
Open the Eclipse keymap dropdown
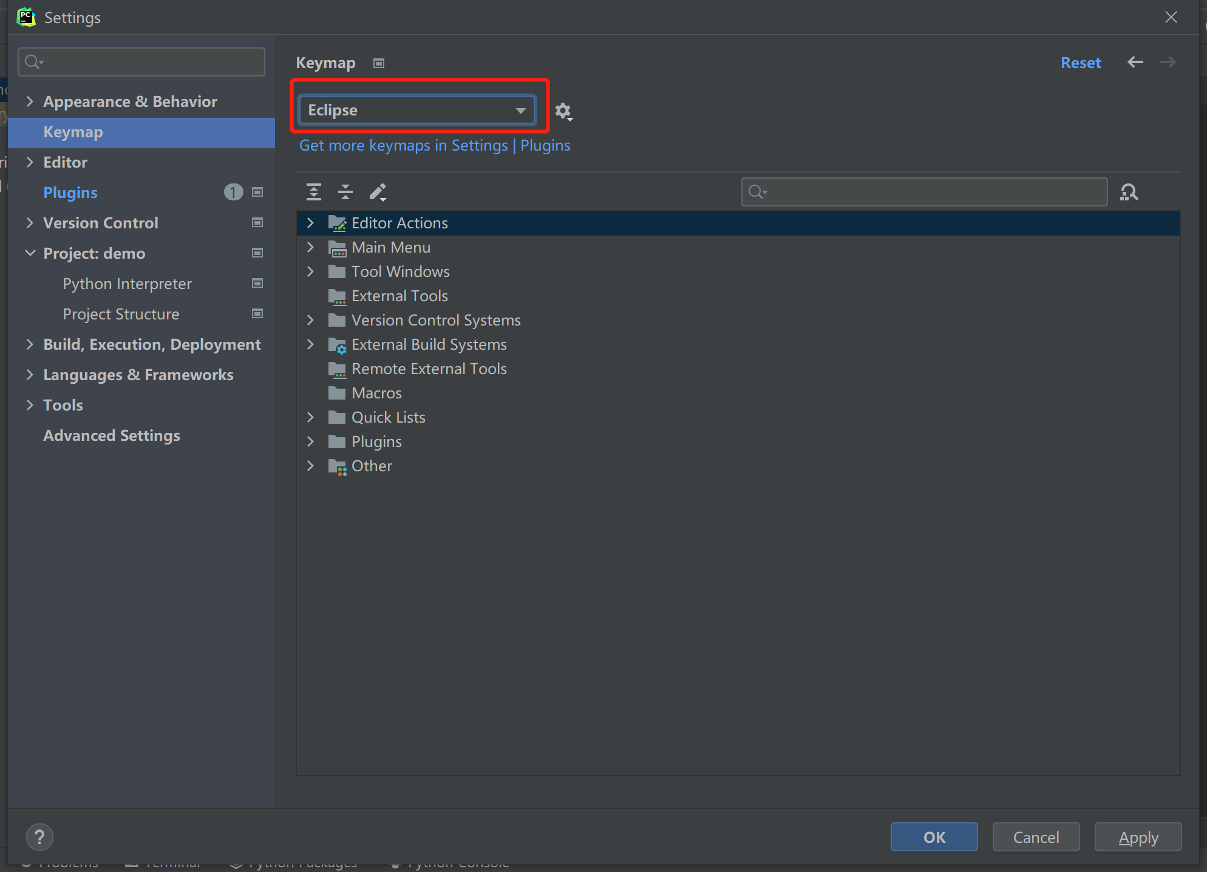[x=417, y=110]
